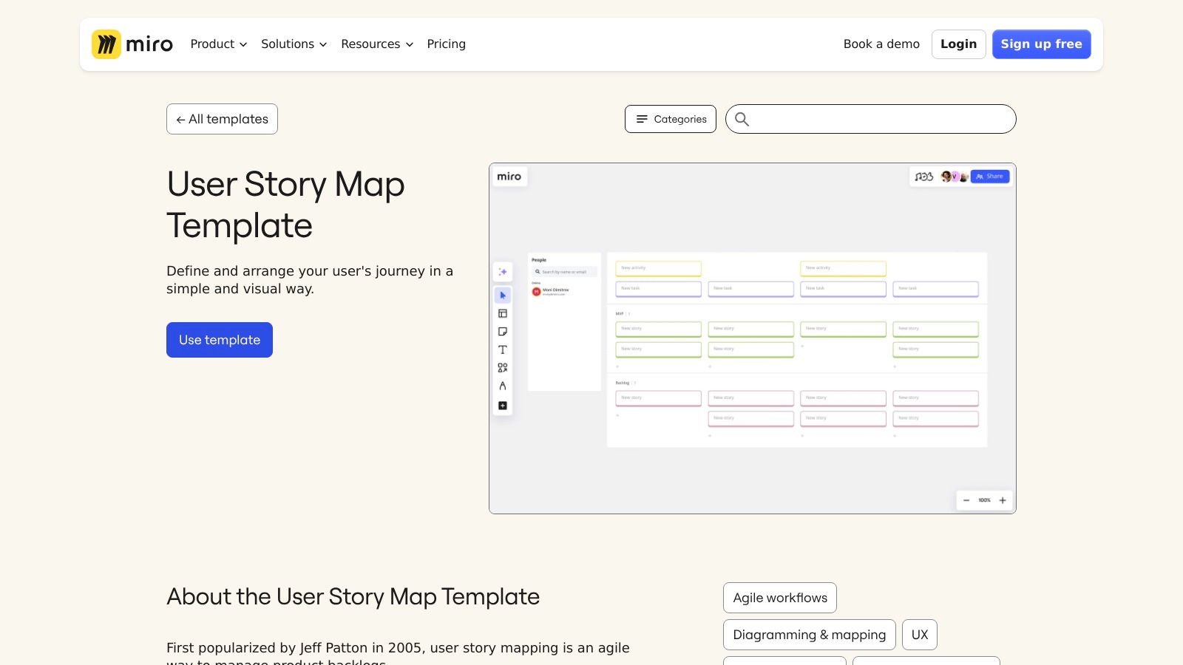
Task: Click the Share button in the preview
Action: coord(990,177)
